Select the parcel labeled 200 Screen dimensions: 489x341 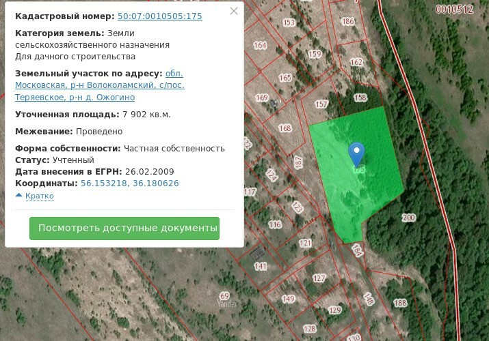[408, 218]
